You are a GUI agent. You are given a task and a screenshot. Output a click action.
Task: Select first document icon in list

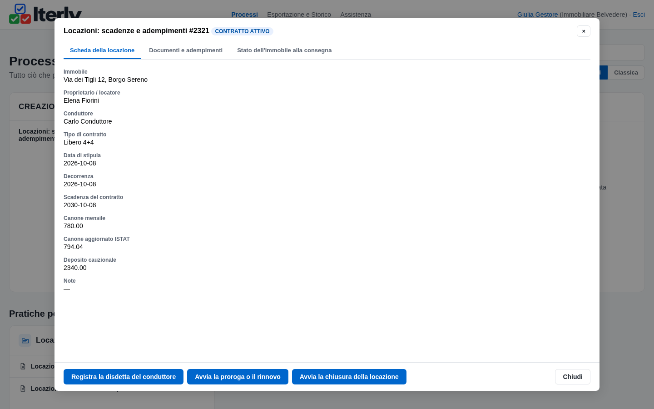point(23,366)
